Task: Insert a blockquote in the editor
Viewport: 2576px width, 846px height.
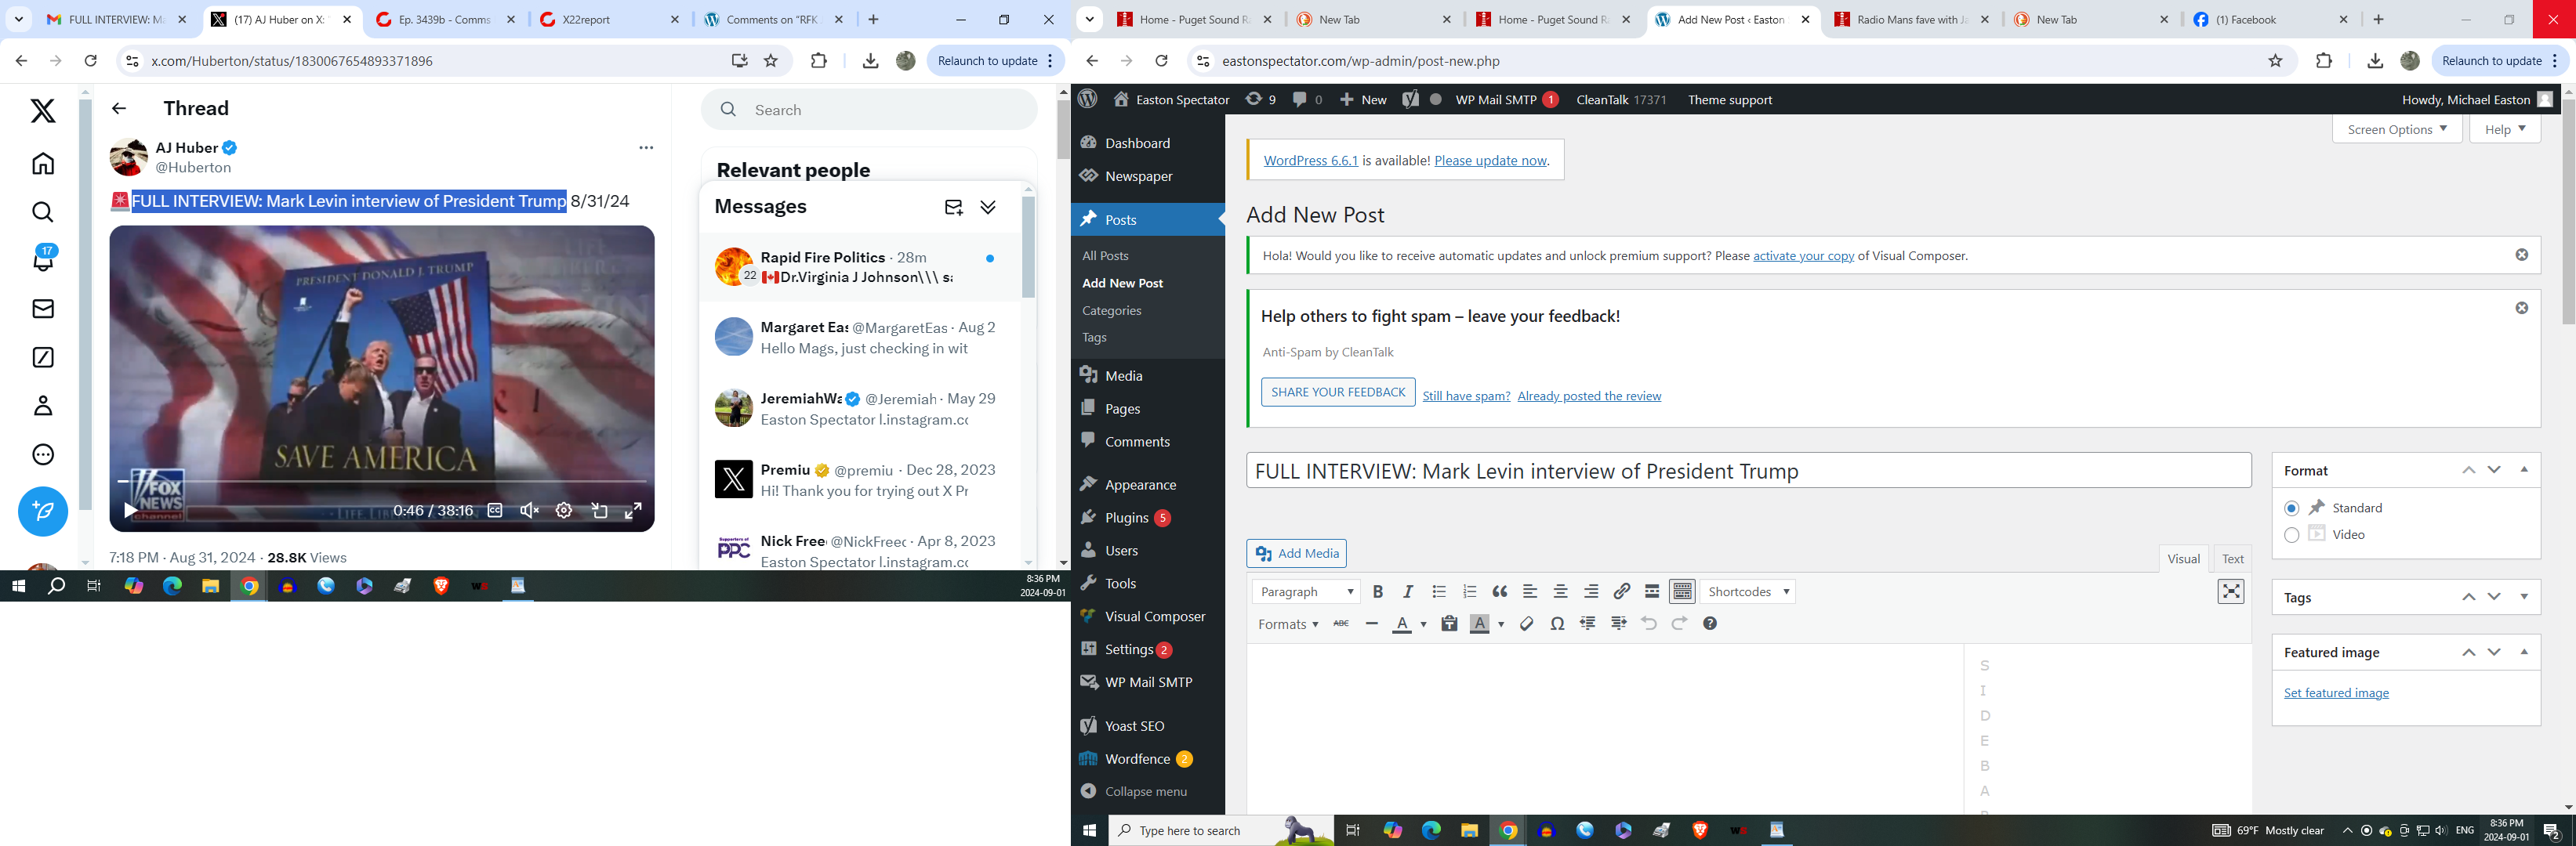Action: [1499, 592]
